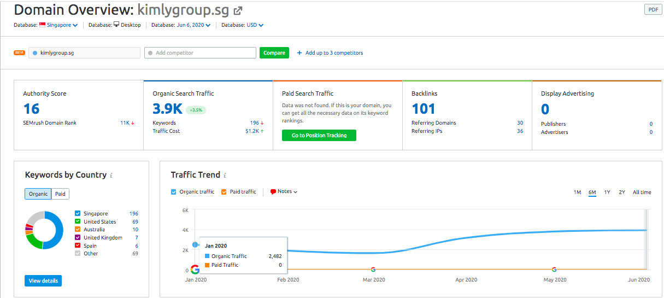
Task: Click the Desktop monitor icon
Action: [116, 25]
